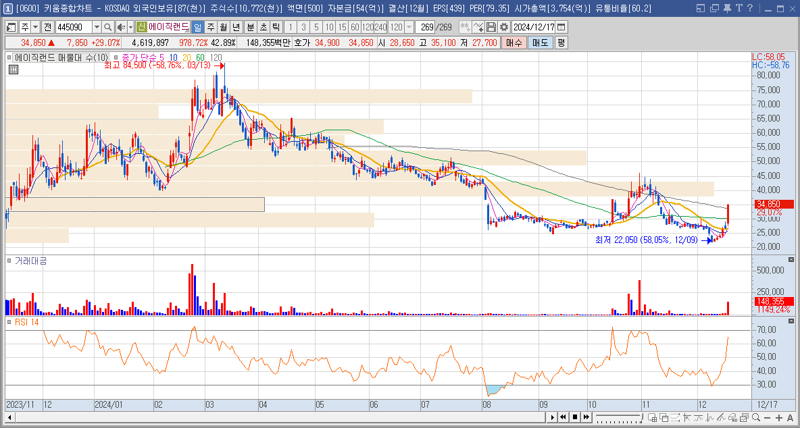This screenshot has width=800, height=428.
Task: Toggle the 전 all-stocks button
Action: click(x=48, y=27)
